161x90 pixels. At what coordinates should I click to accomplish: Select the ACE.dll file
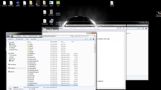[x=31, y=55]
